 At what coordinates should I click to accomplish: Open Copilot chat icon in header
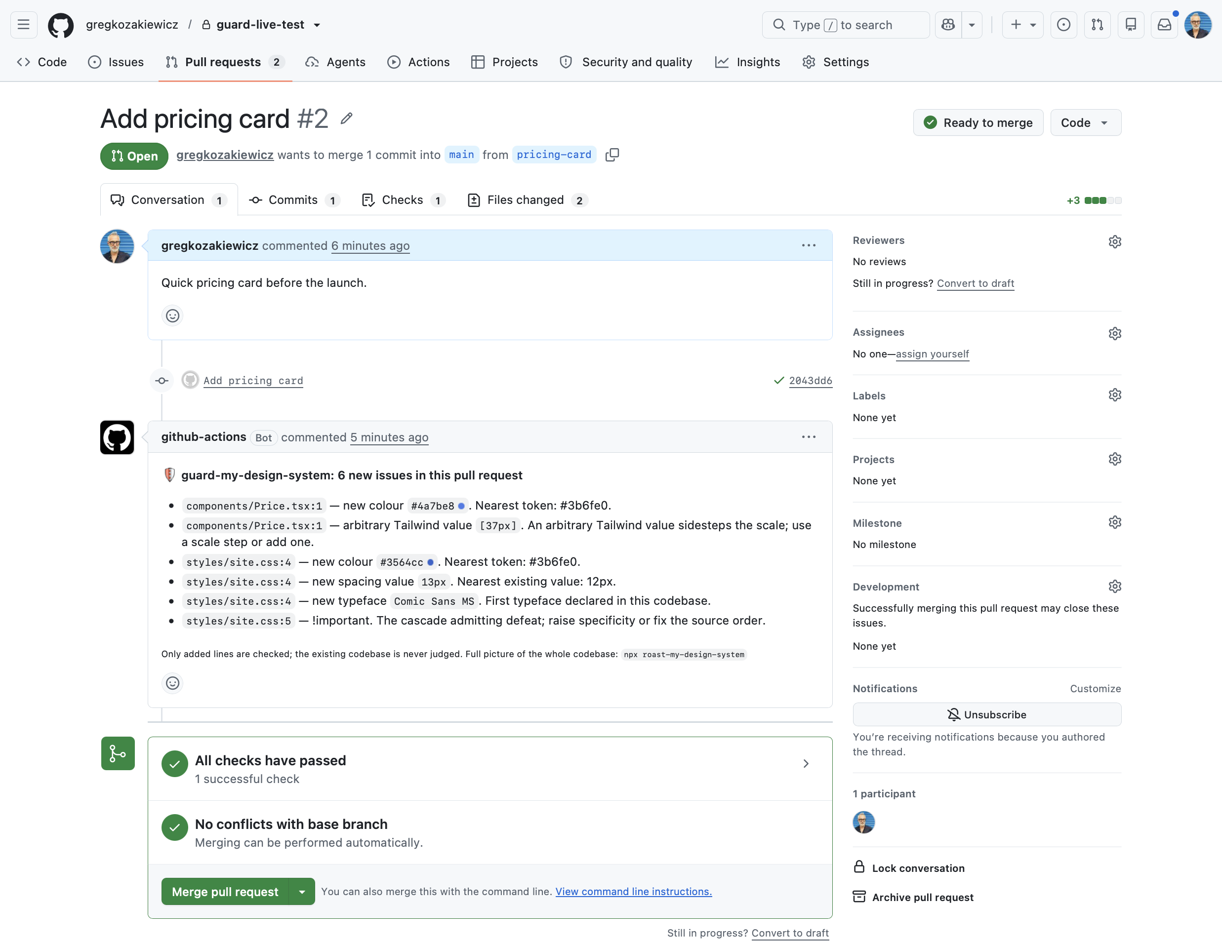(948, 25)
